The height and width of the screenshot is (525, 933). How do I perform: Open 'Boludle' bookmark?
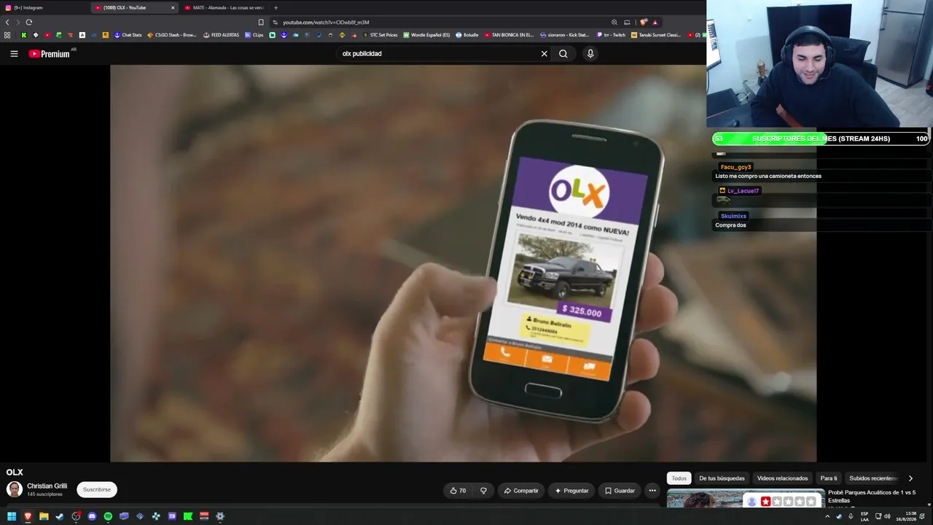pos(466,35)
